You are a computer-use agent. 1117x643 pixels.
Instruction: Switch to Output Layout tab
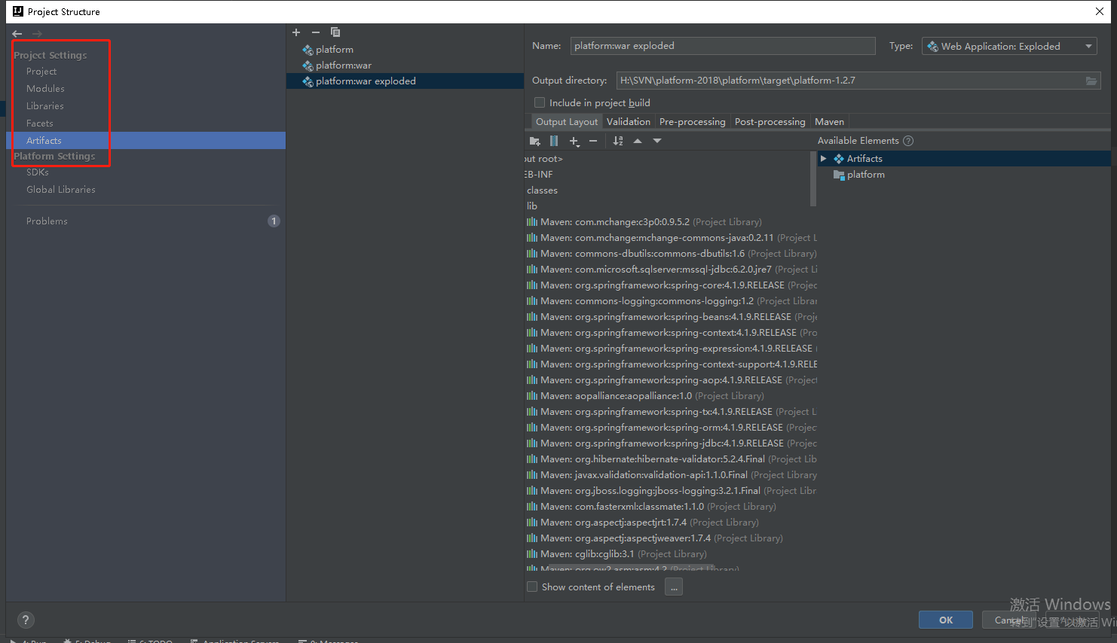(567, 122)
